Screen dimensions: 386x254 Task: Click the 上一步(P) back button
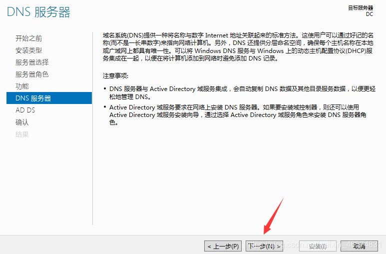[223, 246]
